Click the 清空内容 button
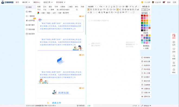The width and height of the screenshot is (179, 107). (x=146, y=81)
